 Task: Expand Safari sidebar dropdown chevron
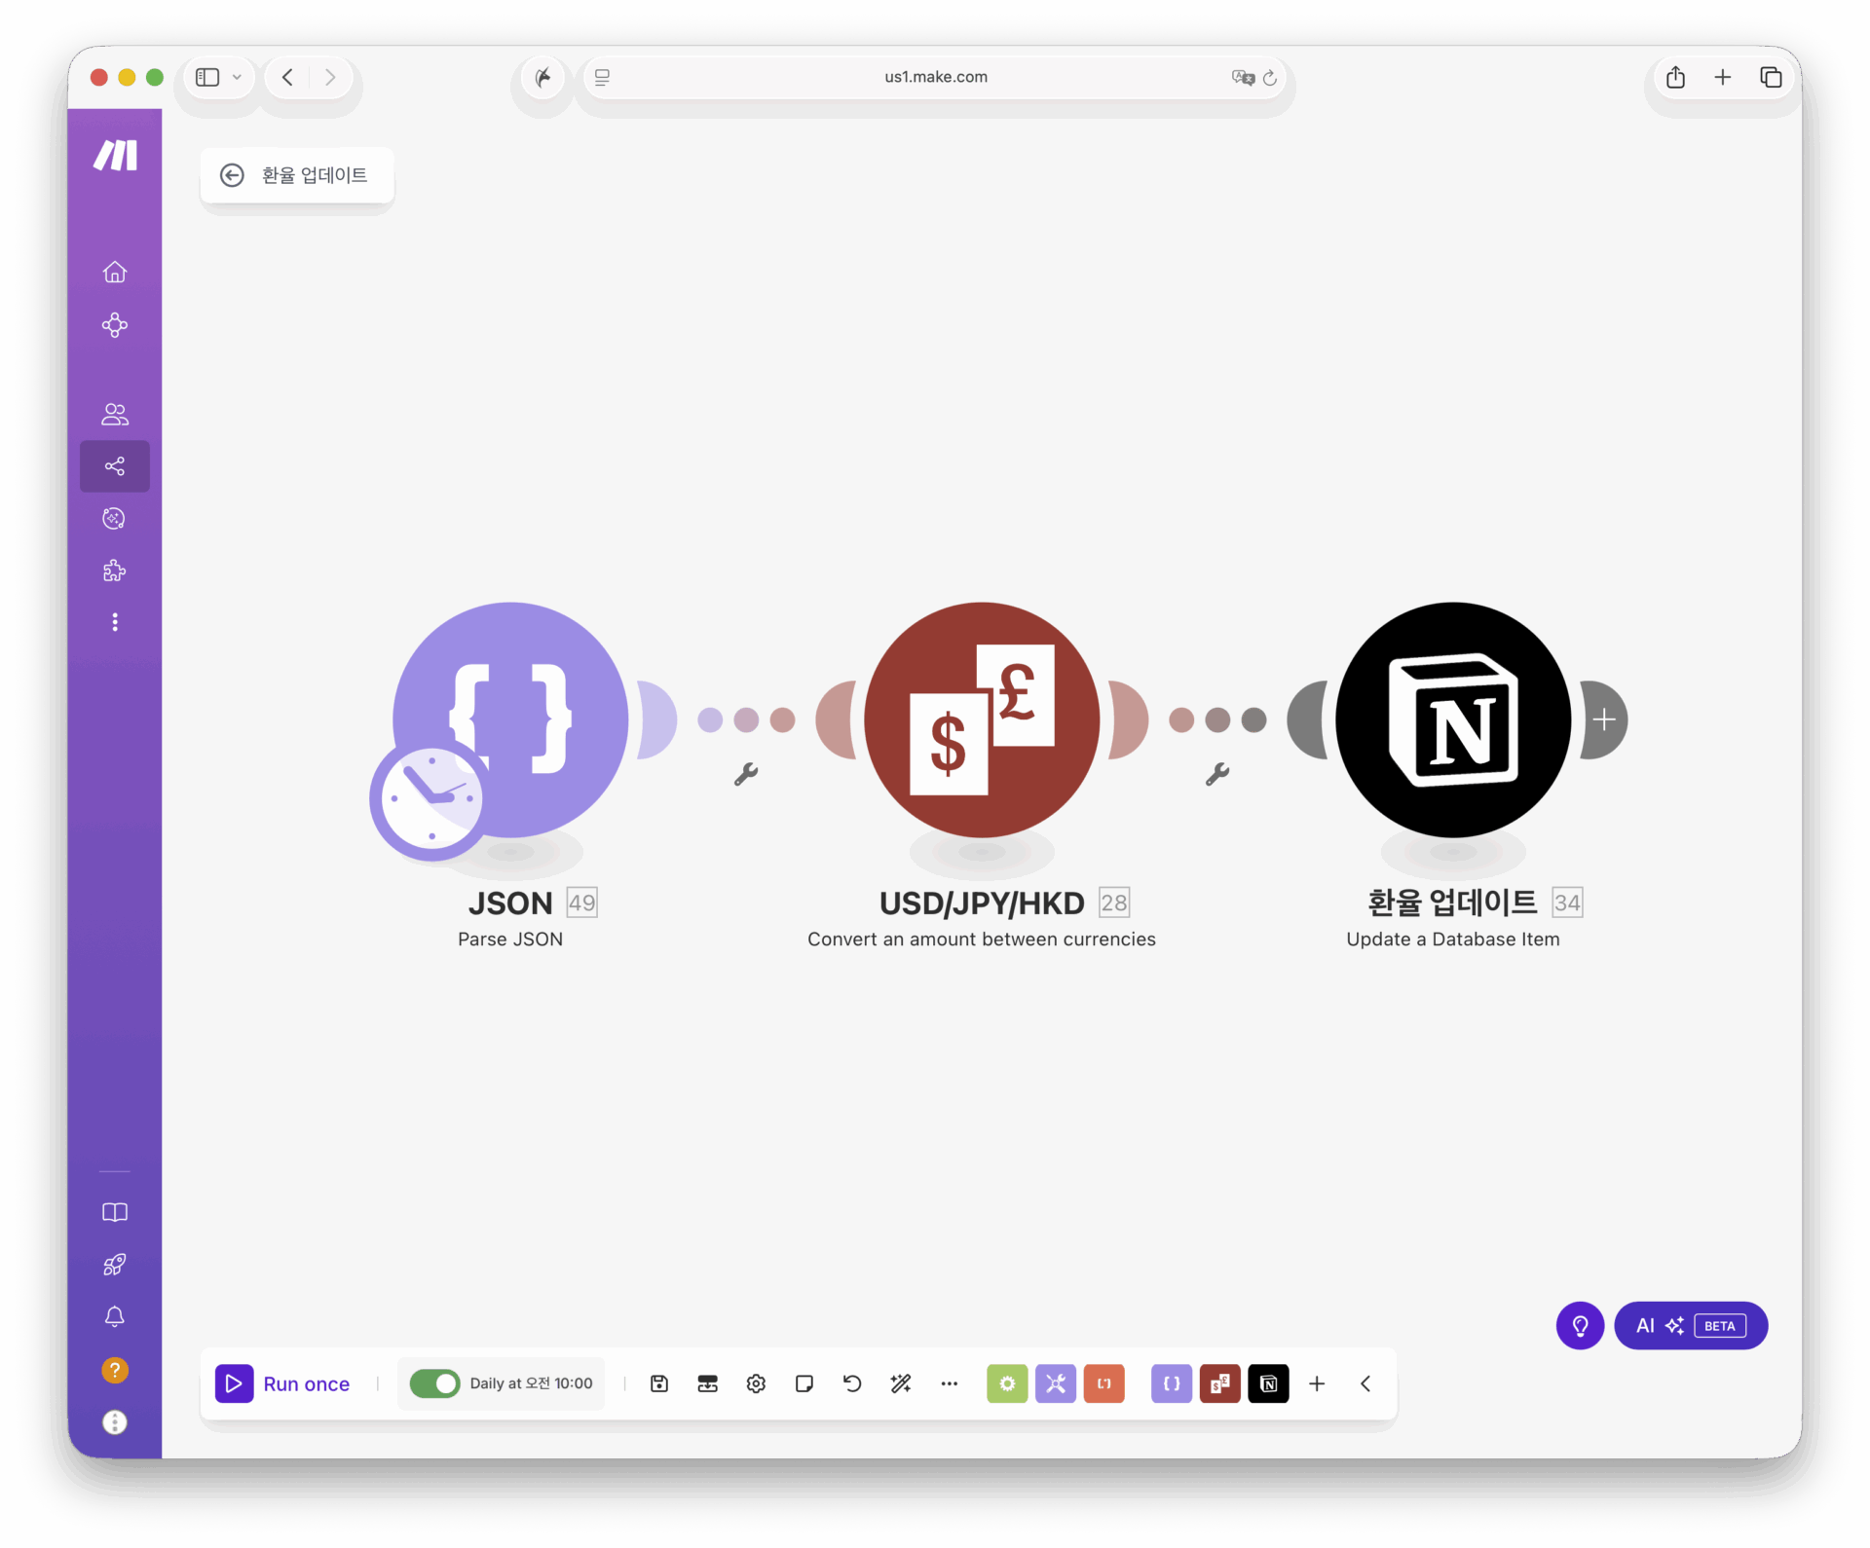coord(237,77)
